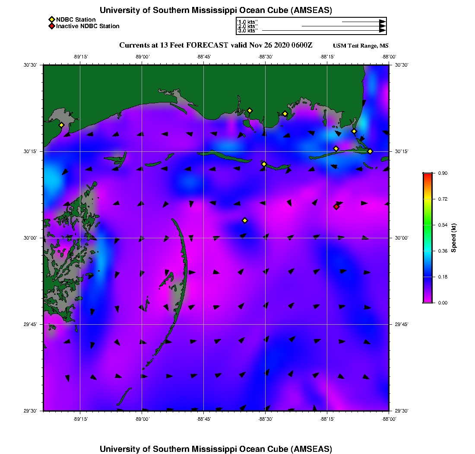This screenshot has height=454, width=475.
Task: Click the NDBC Station legend text
Action: coord(76,19)
